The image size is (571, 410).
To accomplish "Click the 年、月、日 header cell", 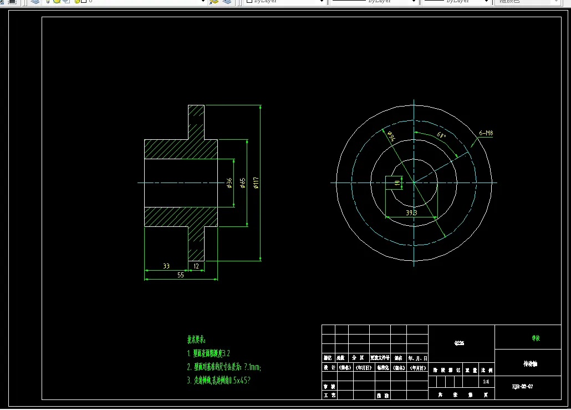I will pos(417,358).
